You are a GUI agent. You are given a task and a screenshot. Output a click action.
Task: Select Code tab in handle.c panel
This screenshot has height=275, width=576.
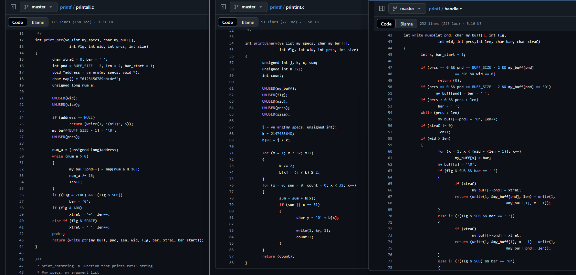point(386,24)
